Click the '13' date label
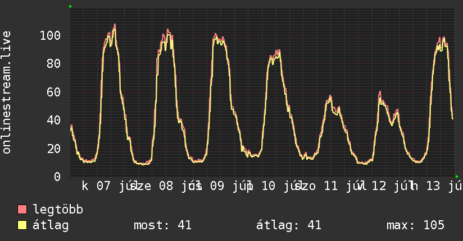The width and height of the screenshot is (463, 241). point(433,186)
